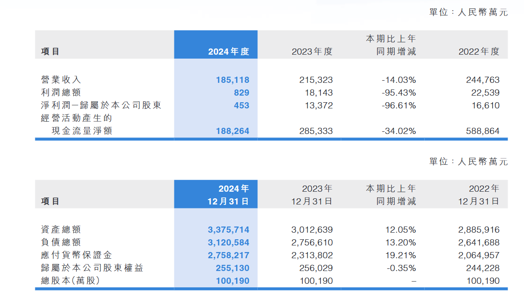Select the 588,864 cash flow figure
Viewport: 524px width, 297px height.
click(x=483, y=131)
